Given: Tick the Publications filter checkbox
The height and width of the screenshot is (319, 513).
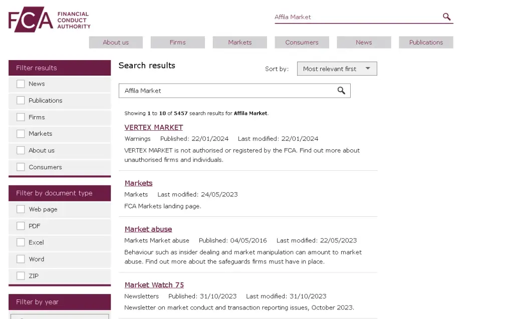Looking at the screenshot, I should tap(21, 101).
